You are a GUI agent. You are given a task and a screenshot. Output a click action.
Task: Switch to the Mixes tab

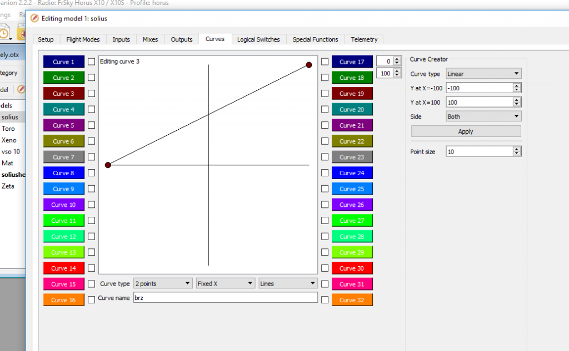coord(150,39)
